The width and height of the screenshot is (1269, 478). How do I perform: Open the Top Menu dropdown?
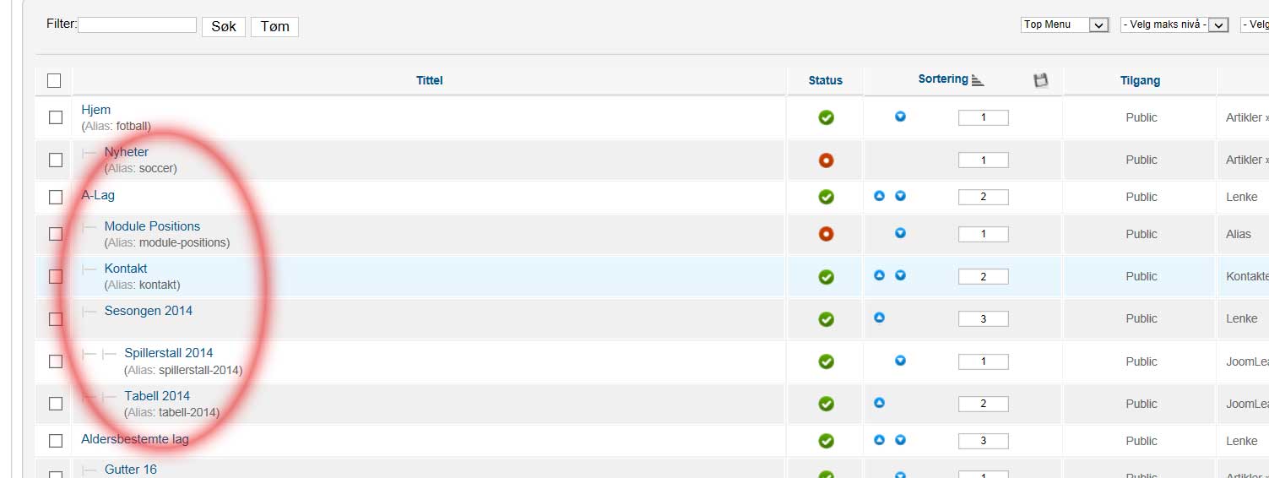point(1064,25)
